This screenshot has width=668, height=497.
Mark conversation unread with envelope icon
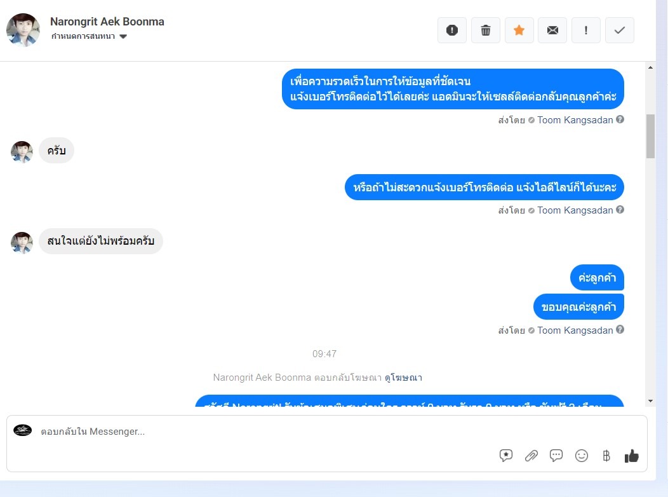552,31
